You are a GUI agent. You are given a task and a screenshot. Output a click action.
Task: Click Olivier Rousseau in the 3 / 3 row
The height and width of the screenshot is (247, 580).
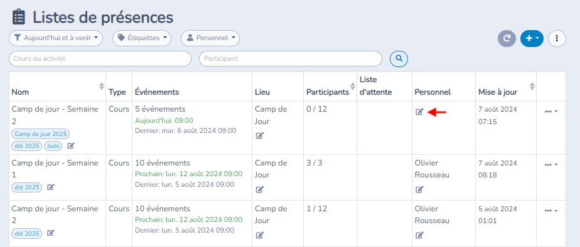[432, 169]
